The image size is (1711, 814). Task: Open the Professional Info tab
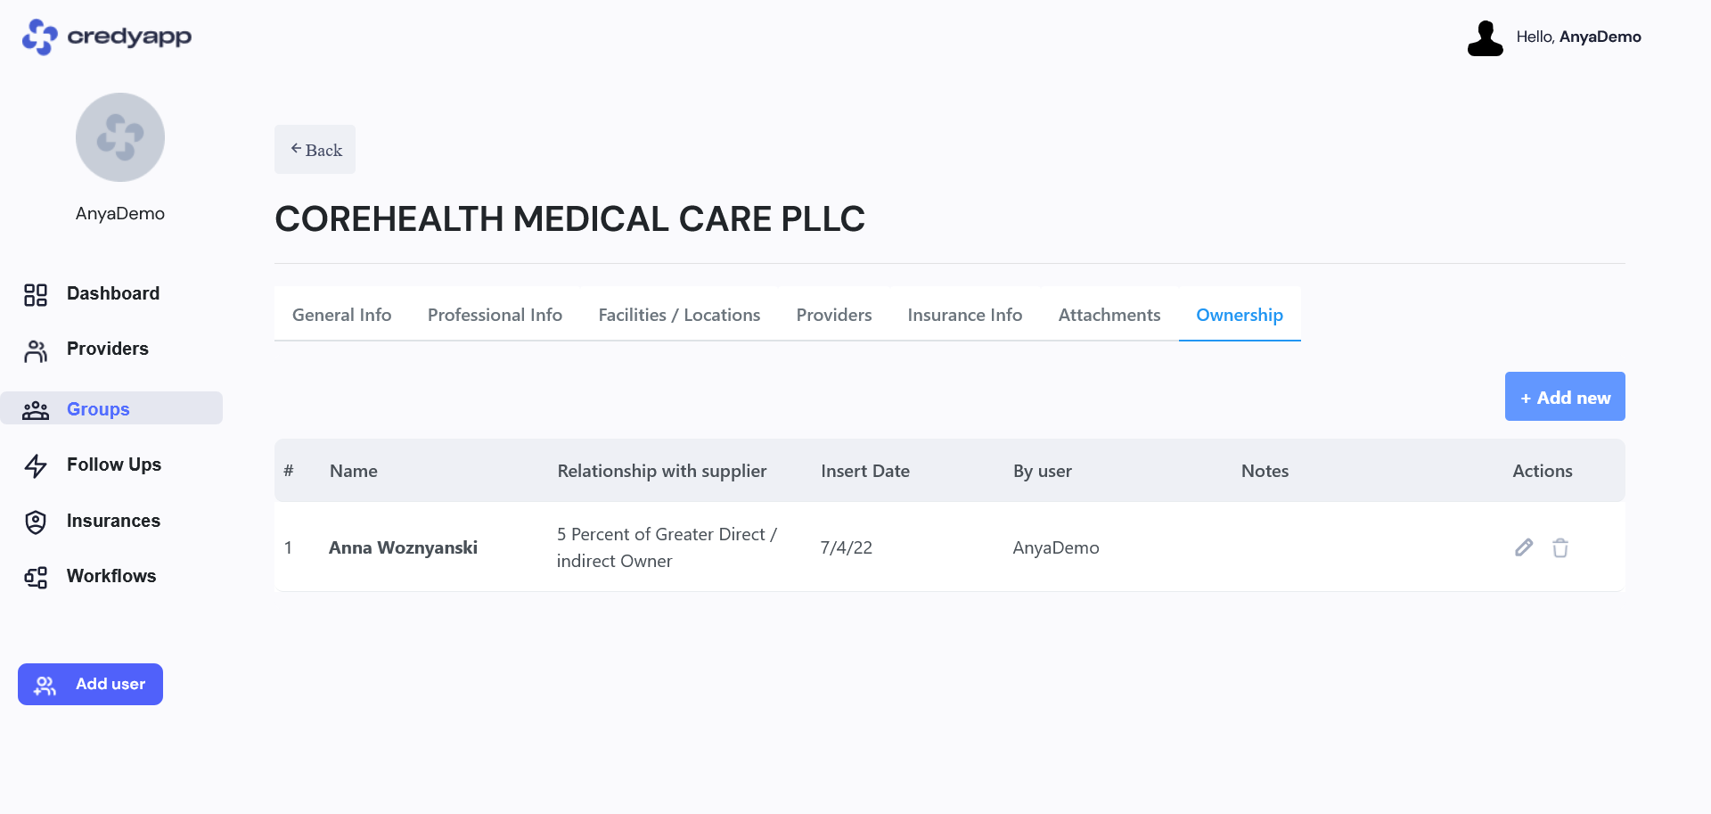tap(495, 315)
